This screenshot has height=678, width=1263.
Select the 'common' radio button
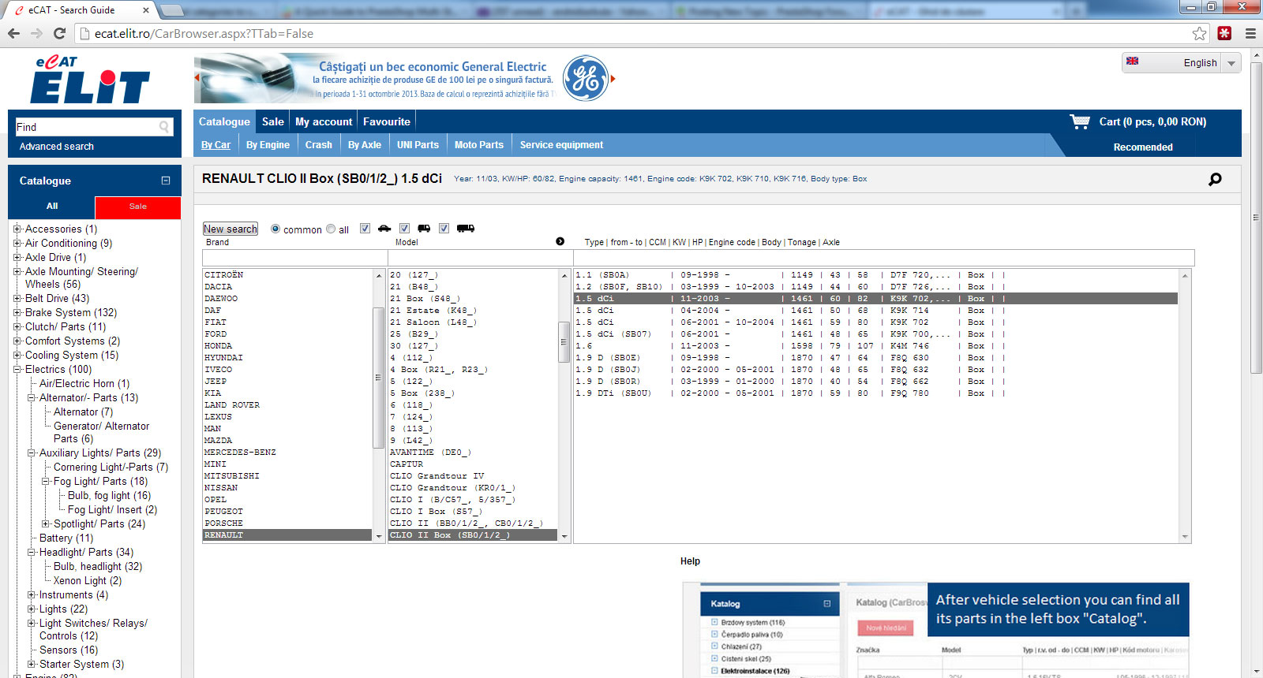(x=275, y=229)
